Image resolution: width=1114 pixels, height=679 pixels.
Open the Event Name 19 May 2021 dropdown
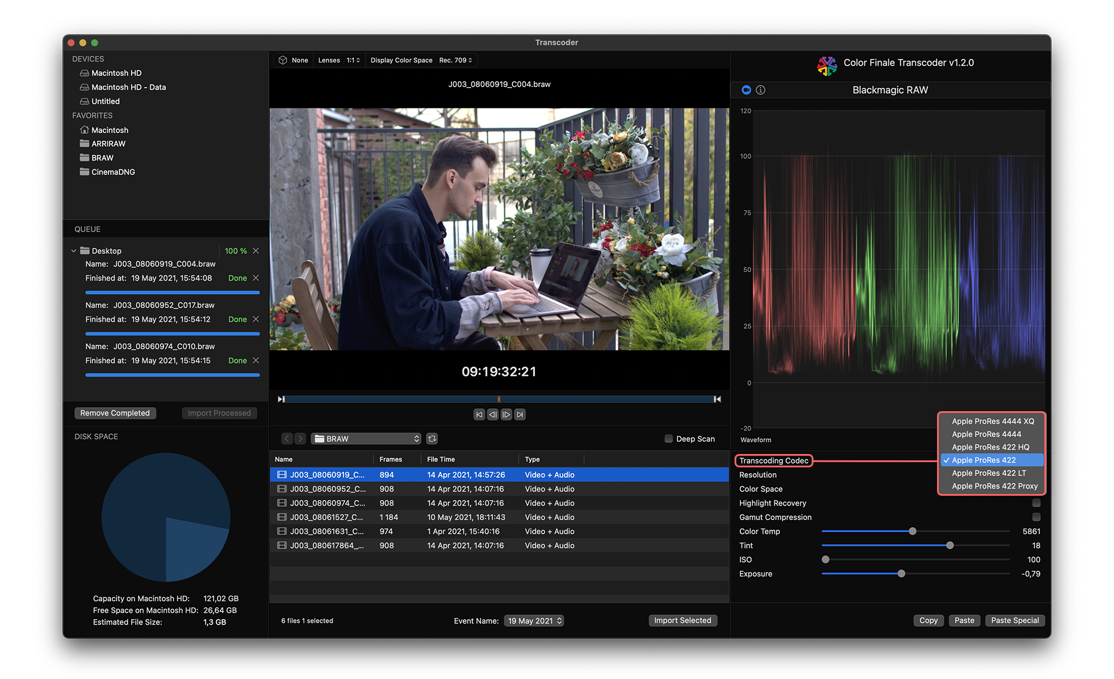point(534,621)
